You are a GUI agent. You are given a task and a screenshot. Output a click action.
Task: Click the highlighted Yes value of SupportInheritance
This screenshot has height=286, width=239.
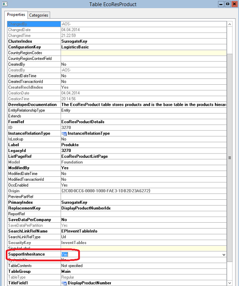pos(65,254)
